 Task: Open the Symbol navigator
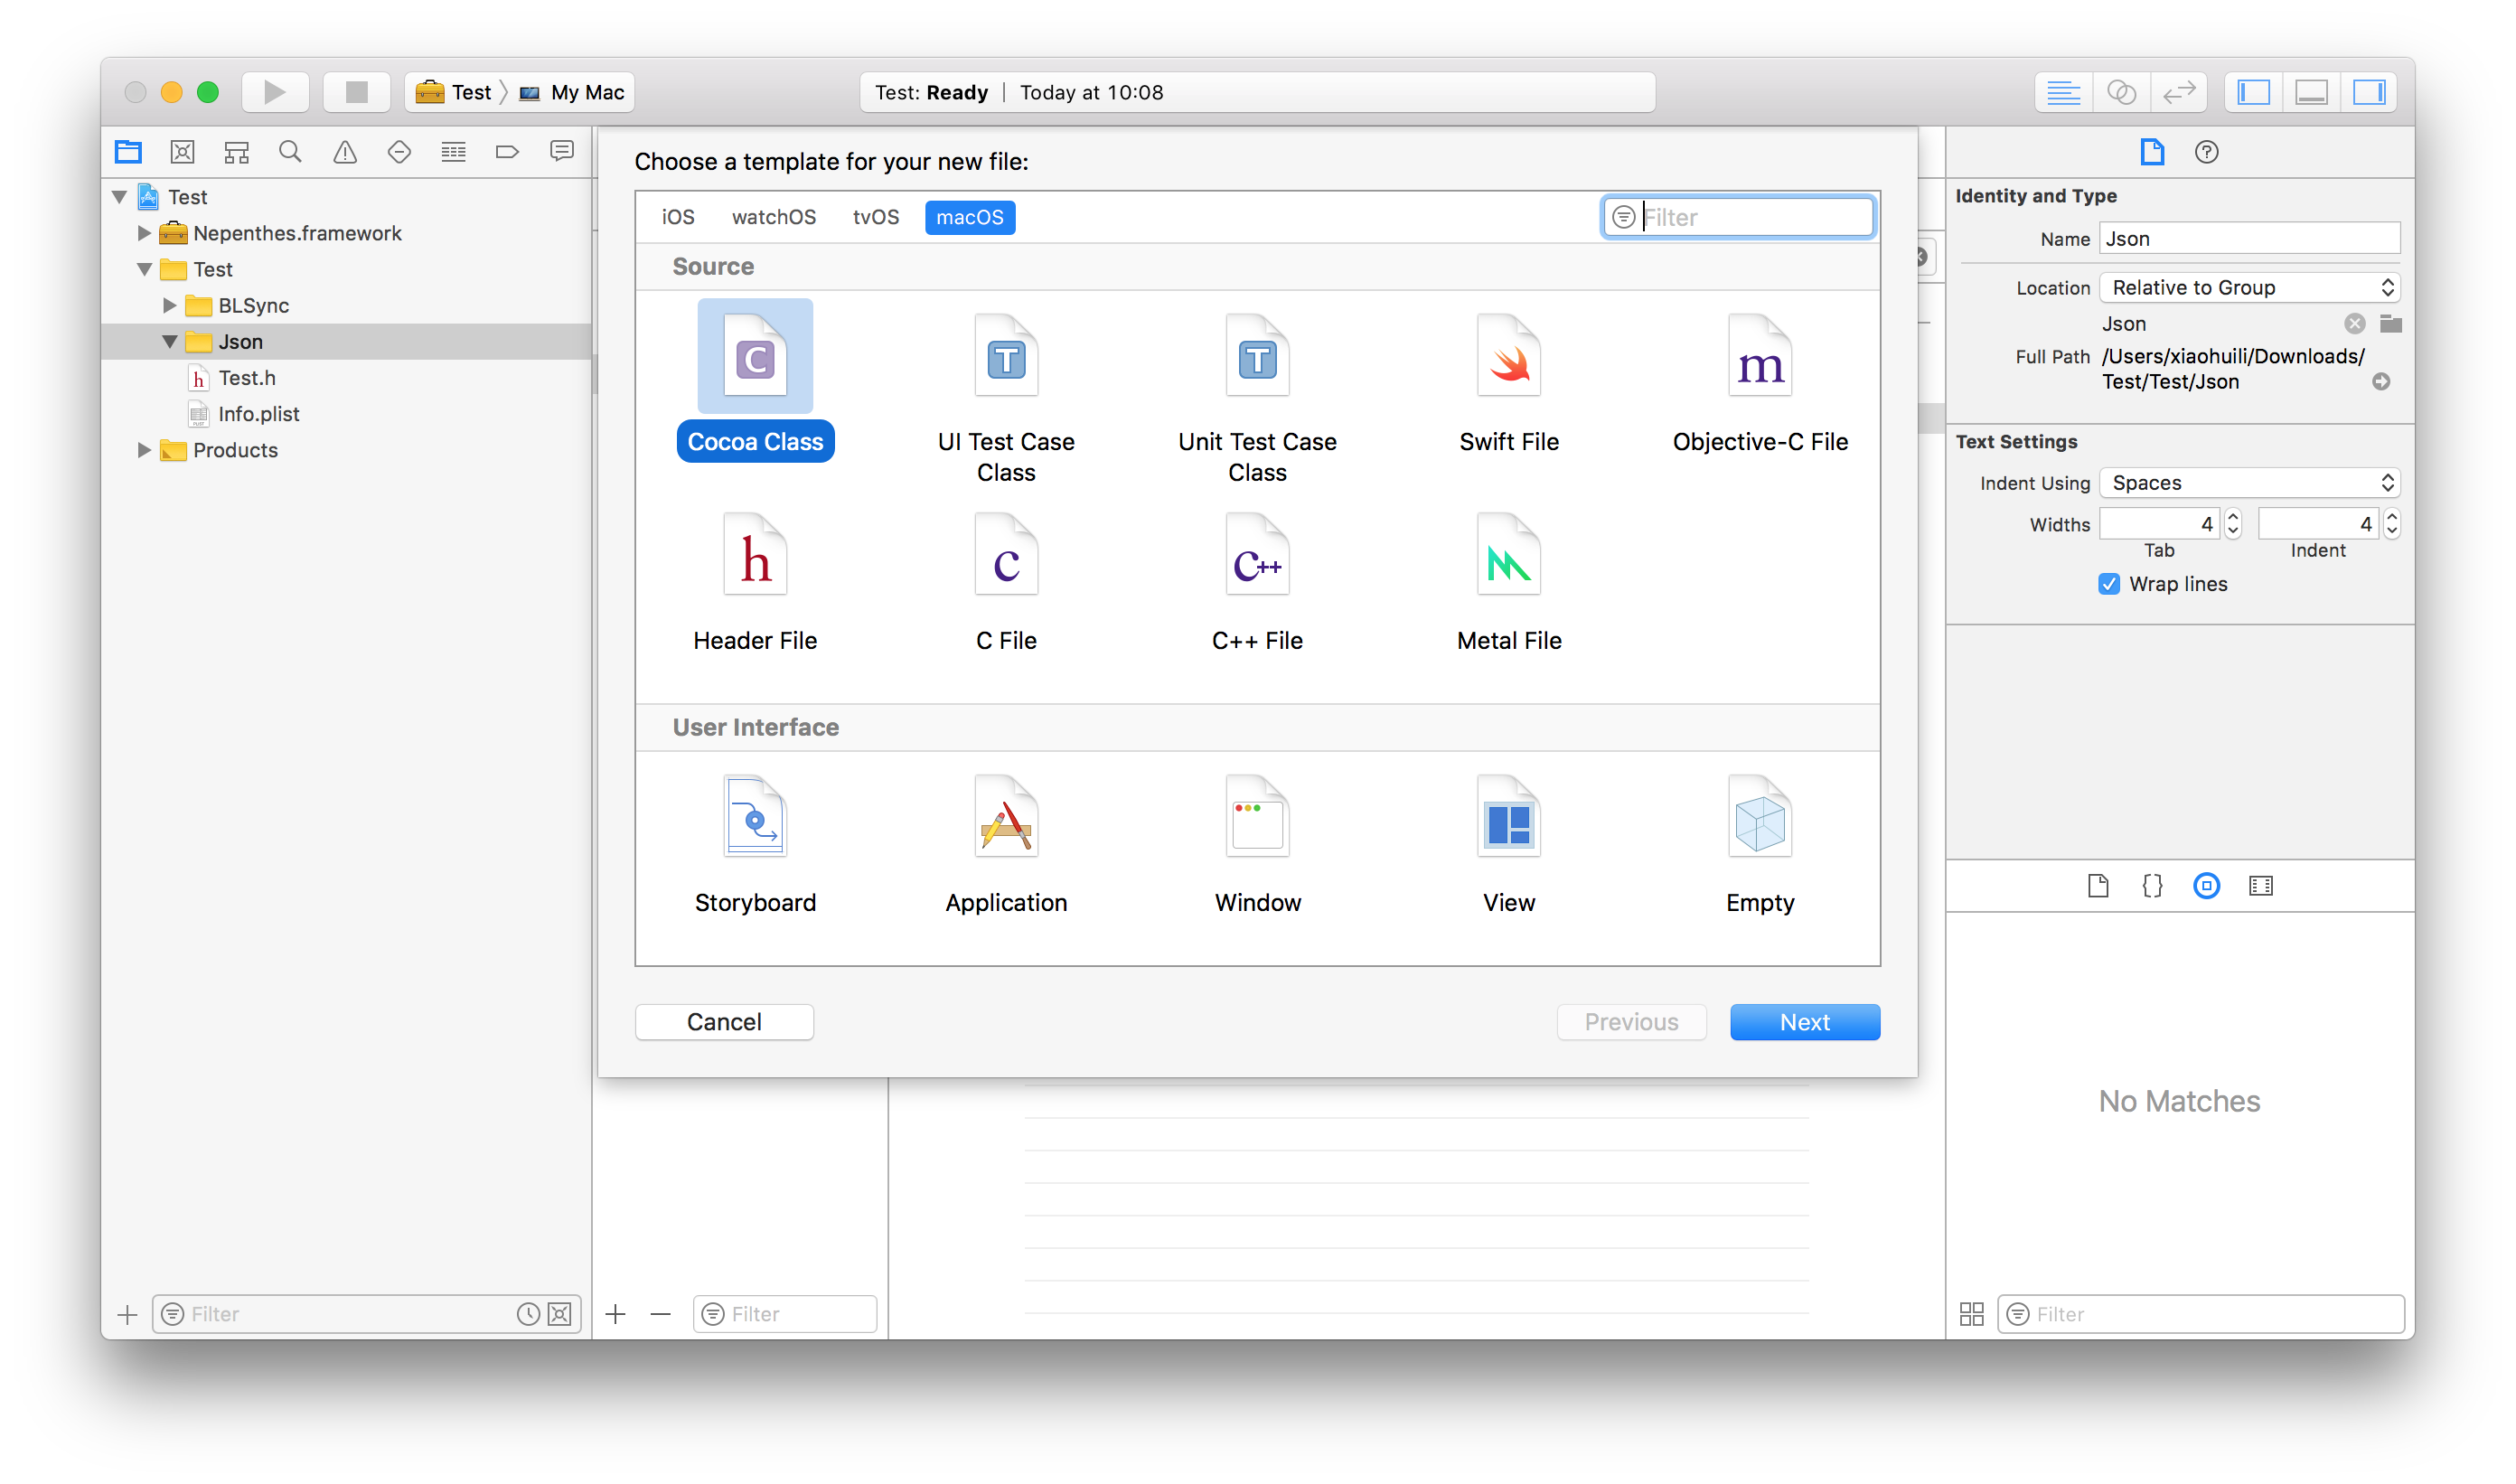tap(237, 152)
